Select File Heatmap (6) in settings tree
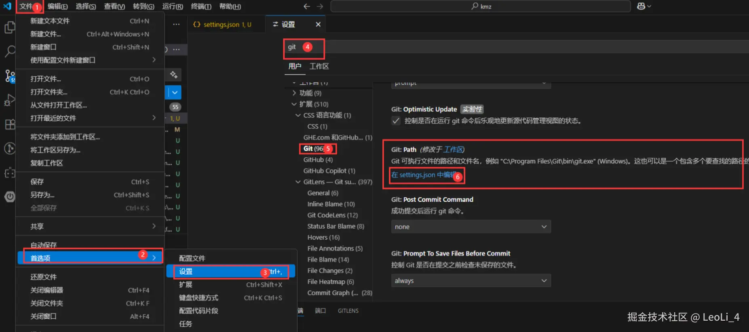749x332 pixels. click(330, 282)
